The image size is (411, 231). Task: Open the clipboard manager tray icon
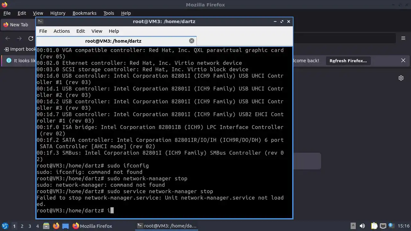tap(374, 226)
